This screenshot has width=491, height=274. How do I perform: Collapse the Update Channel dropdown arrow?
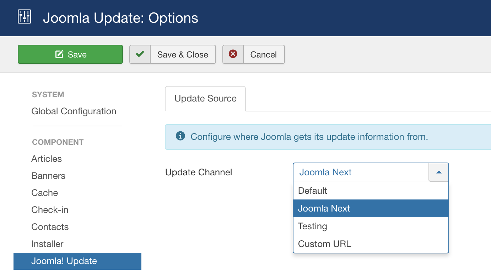pyautogui.click(x=439, y=172)
